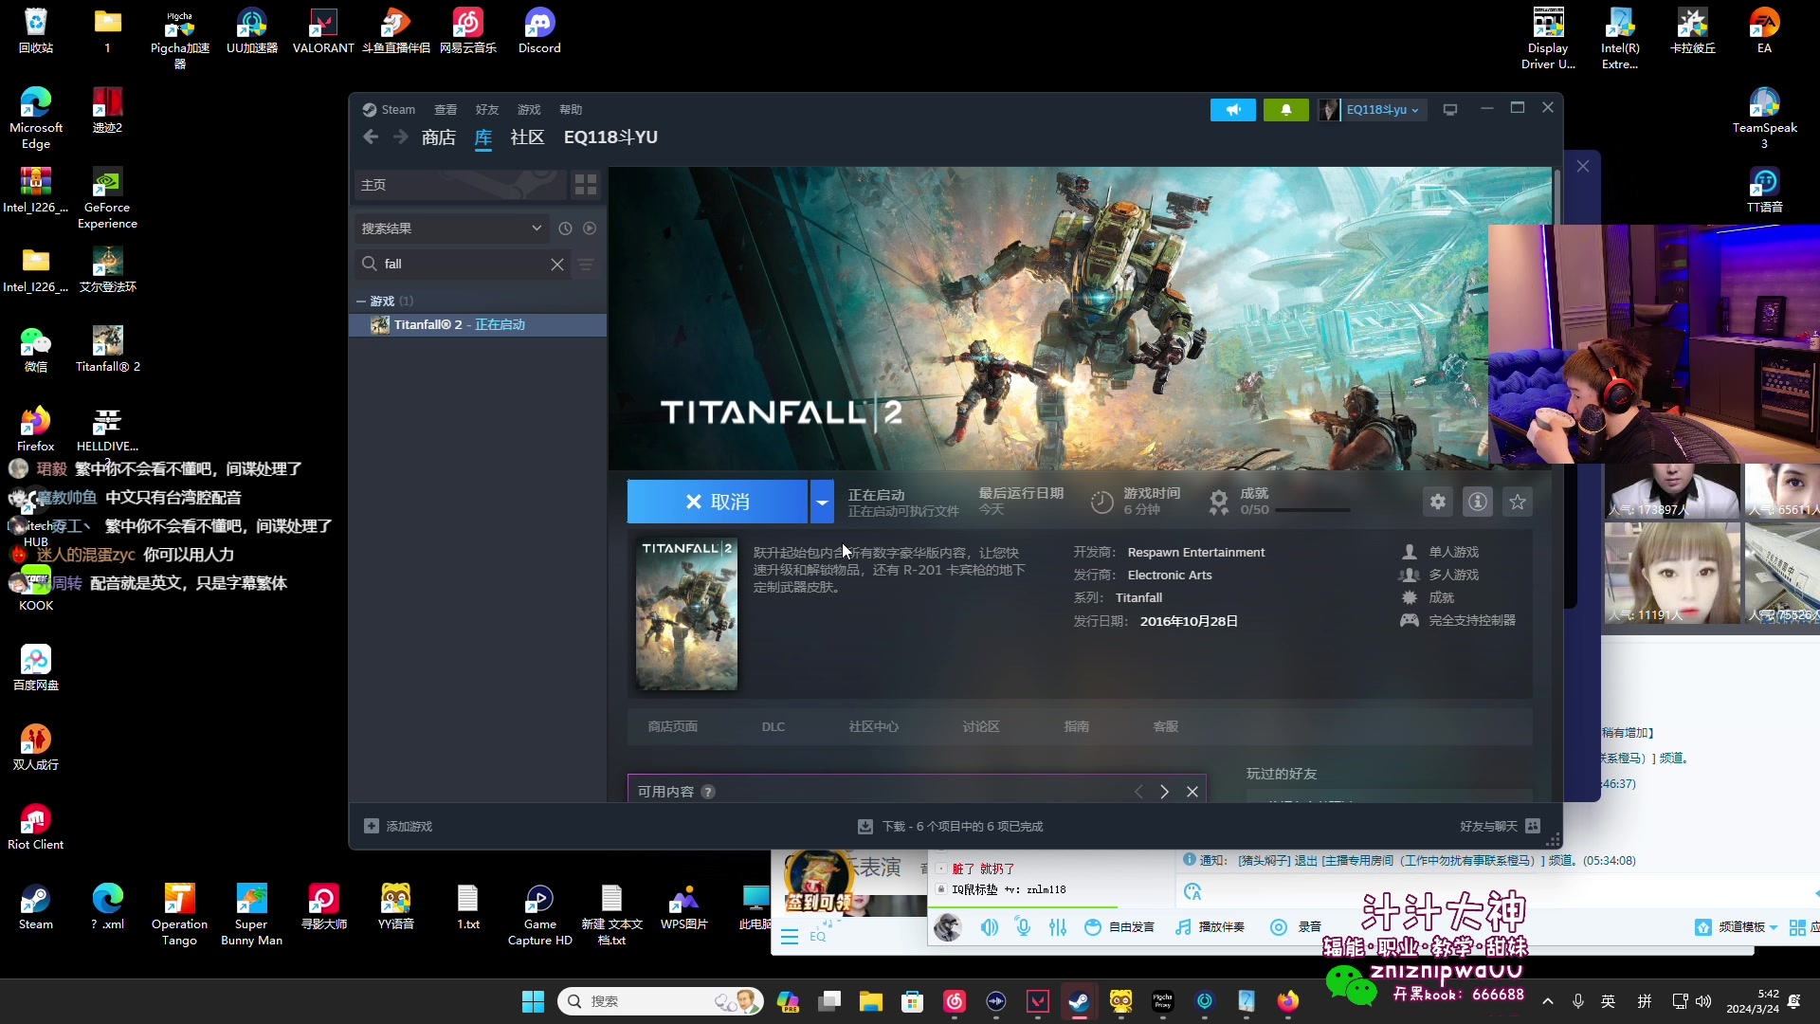Click the help question mark next to 可用内容
The height and width of the screenshot is (1024, 1820).
point(708,792)
